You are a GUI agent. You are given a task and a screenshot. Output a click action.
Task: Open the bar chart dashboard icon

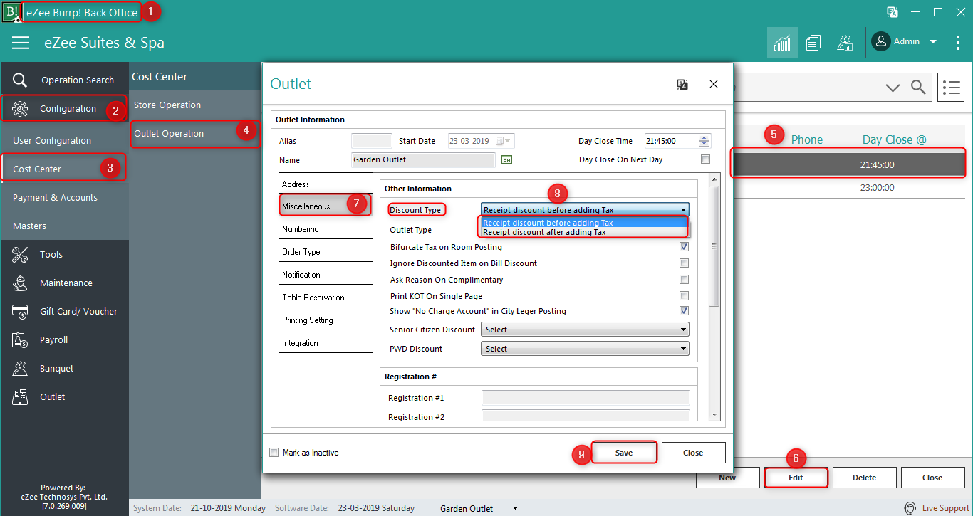pos(782,43)
